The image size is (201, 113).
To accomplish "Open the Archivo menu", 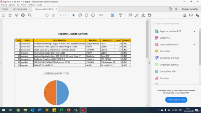I will tap(4, 5).
